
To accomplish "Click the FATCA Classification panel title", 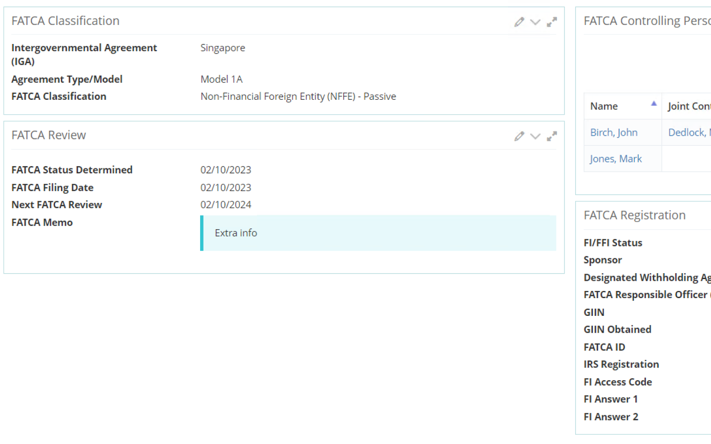I will click(66, 21).
